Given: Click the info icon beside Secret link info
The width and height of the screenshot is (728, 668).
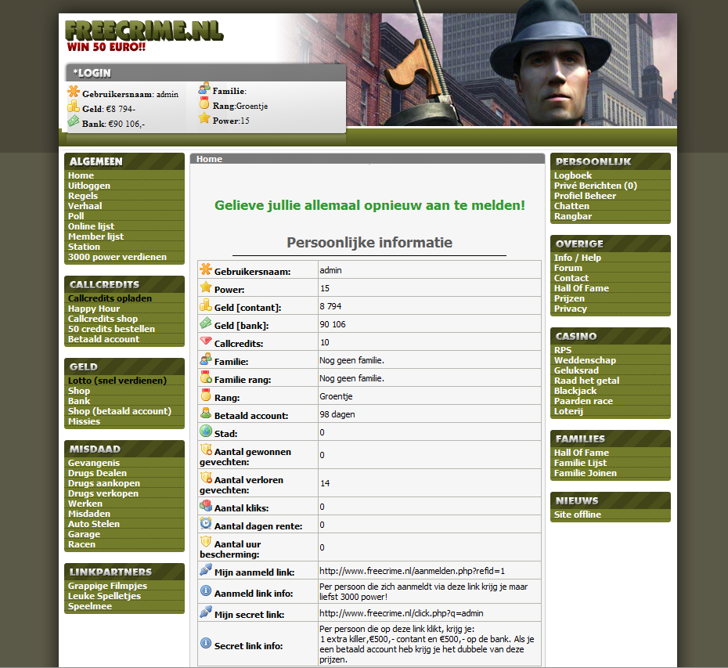Looking at the screenshot, I should (x=206, y=644).
